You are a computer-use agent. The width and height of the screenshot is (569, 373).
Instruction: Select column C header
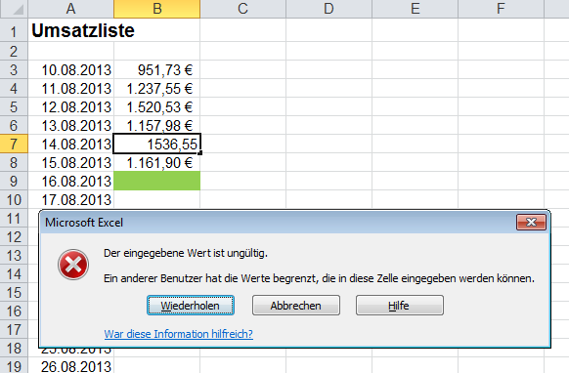pos(242,9)
